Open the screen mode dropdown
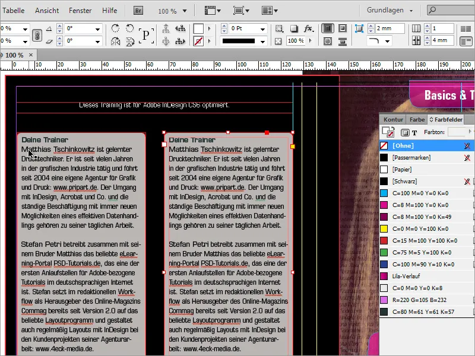Viewport: 475px width, 356px height. pos(241,11)
